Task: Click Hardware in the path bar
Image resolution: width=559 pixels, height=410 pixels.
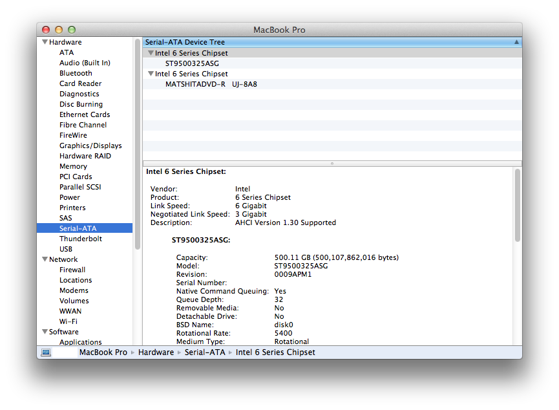Action: pos(156,352)
